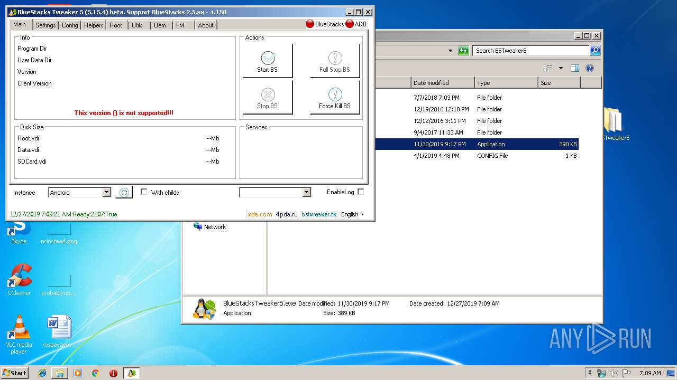This screenshot has width=677, height=380.
Task: Click the Show desktop button
Action: 671,373
